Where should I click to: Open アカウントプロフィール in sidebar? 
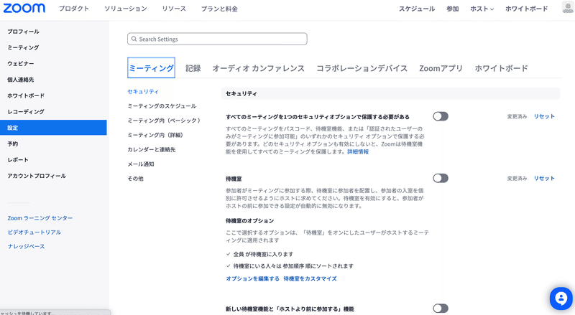coord(37,176)
